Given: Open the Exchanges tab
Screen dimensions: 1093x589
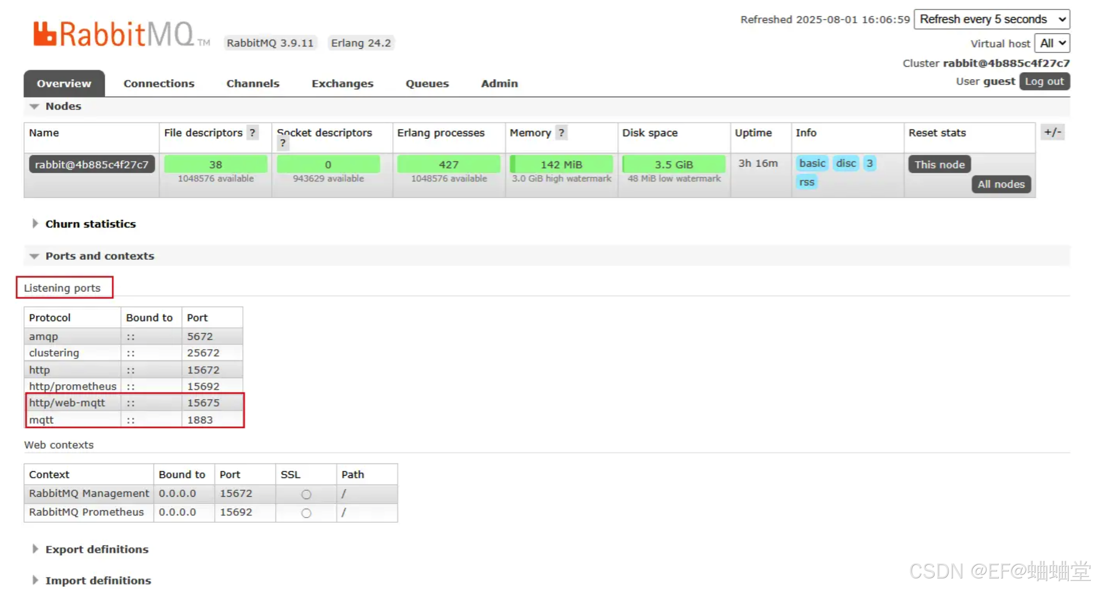Looking at the screenshot, I should pos(342,84).
